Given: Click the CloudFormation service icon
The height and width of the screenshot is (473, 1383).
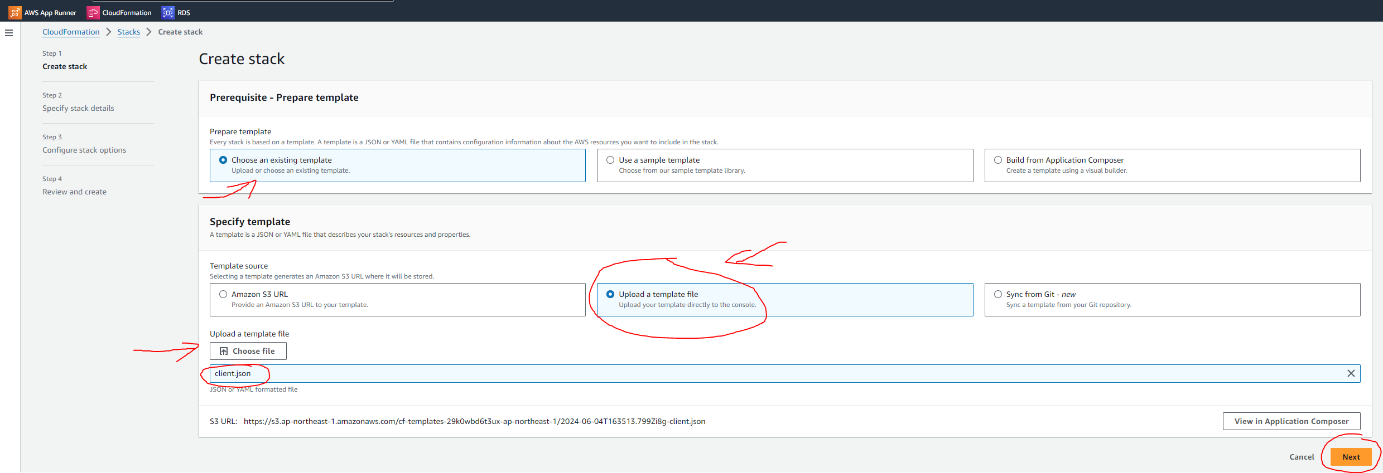Looking at the screenshot, I should coord(93,12).
